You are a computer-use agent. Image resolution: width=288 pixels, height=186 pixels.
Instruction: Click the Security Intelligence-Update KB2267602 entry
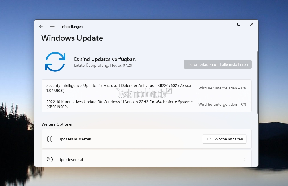[146, 88]
